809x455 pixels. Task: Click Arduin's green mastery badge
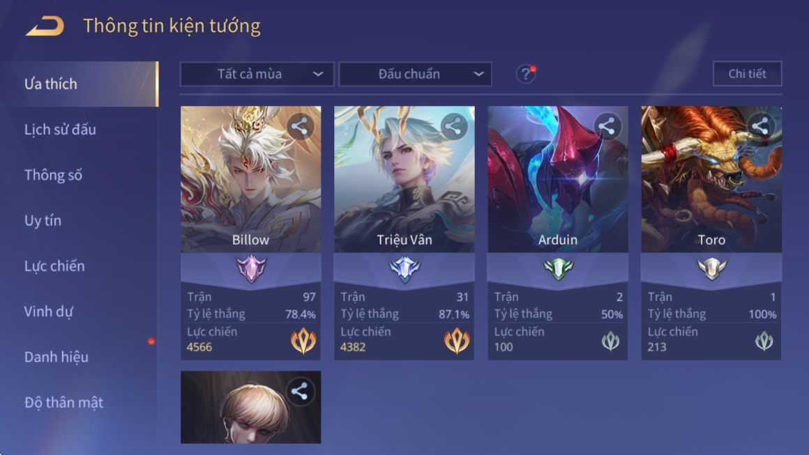click(558, 268)
